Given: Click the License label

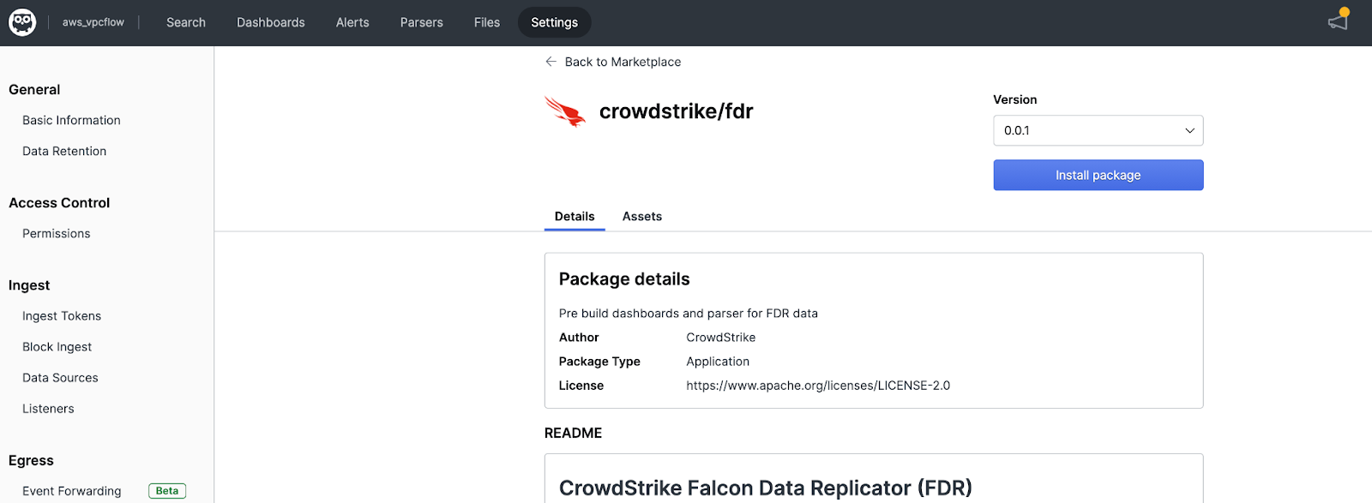Looking at the screenshot, I should (581, 386).
